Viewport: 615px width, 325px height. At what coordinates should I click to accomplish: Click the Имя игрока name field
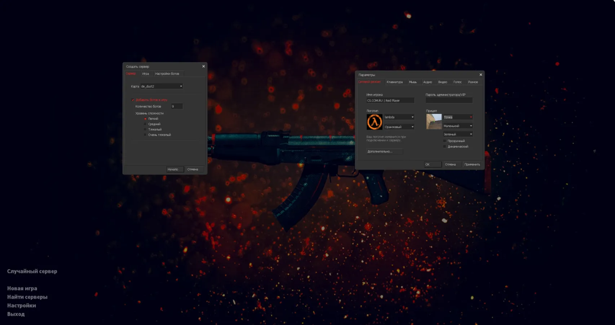pyautogui.click(x=390, y=101)
